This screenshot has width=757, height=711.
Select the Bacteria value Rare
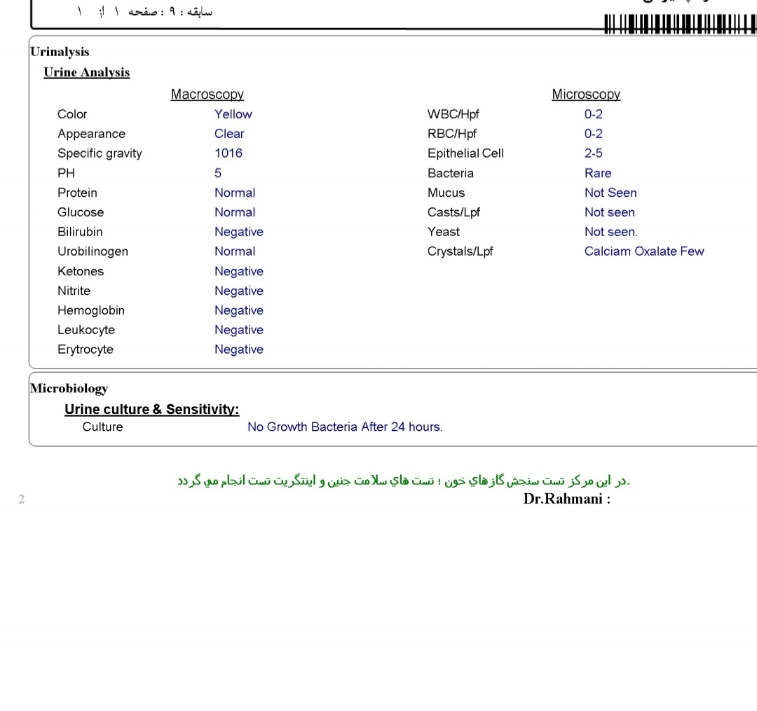598,173
